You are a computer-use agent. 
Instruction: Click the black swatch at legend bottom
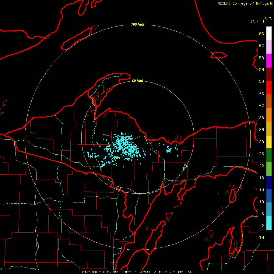(x=269, y=237)
